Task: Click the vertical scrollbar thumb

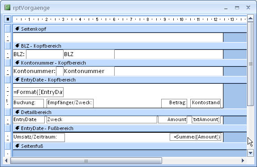Action: 250,64
